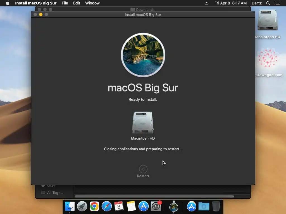Click the Macintosh HD label in installer
Image resolution: width=286 pixels, height=214 pixels.
coord(143,138)
